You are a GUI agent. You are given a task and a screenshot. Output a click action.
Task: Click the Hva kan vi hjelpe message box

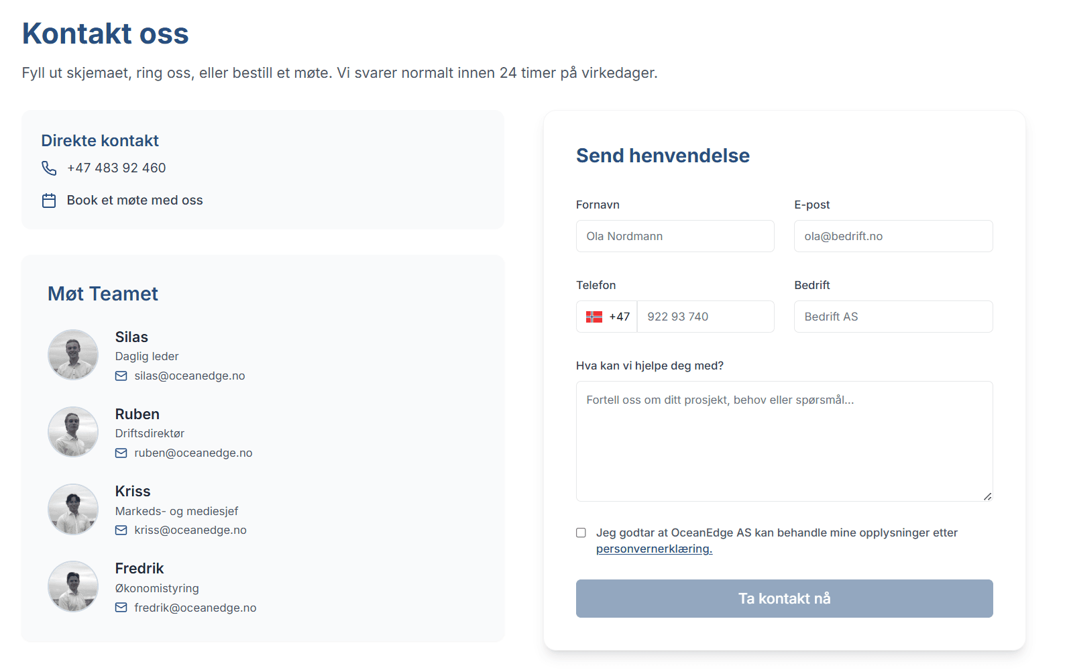pyautogui.click(x=784, y=441)
